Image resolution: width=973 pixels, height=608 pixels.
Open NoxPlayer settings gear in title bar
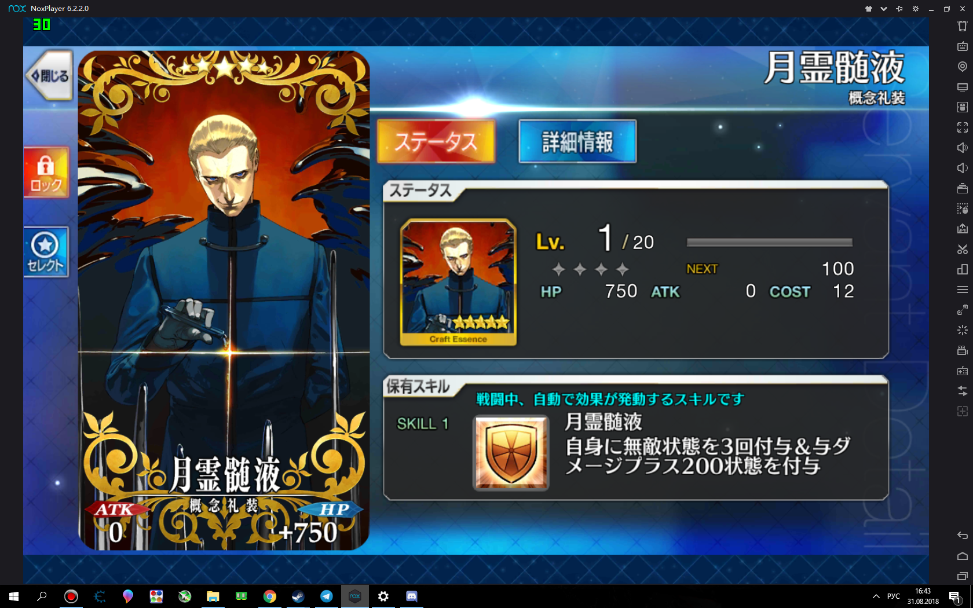[916, 9]
